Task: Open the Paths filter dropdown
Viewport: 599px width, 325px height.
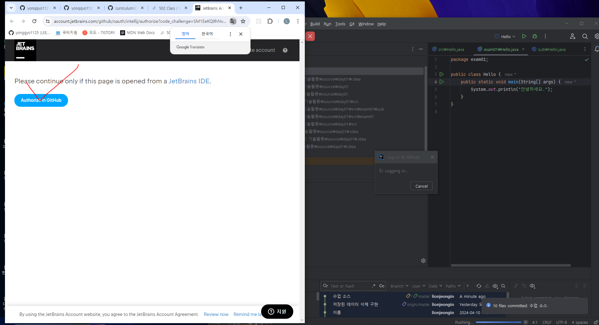Action: click(453, 286)
